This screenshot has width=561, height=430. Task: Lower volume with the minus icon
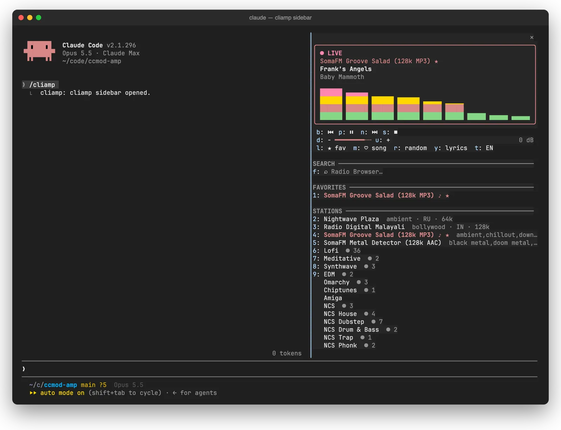[329, 140]
